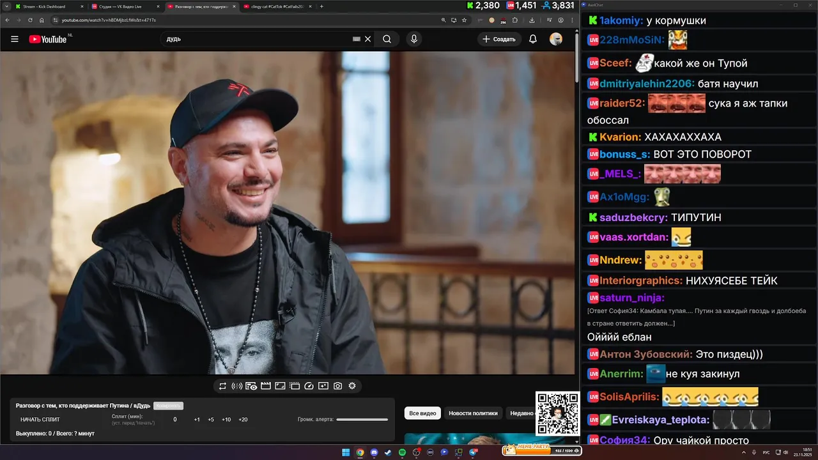
Task: Open Steam from the taskbar
Action: (387, 452)
